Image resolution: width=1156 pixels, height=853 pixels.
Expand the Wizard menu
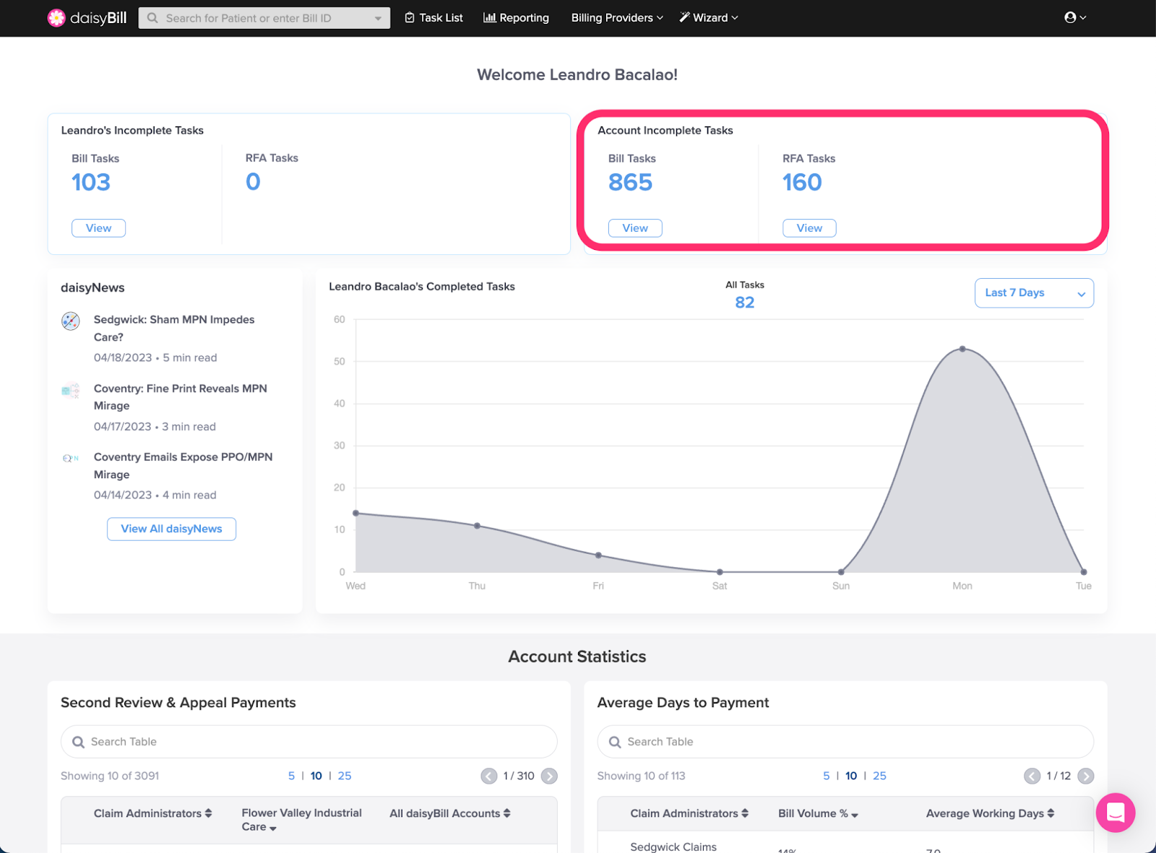709,18
